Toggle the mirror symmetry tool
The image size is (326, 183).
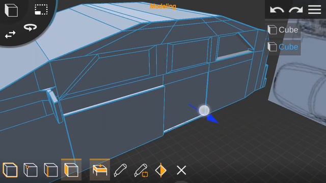161,170
